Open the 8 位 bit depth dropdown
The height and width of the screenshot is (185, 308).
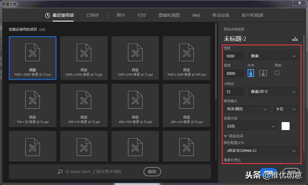point(286,109)
